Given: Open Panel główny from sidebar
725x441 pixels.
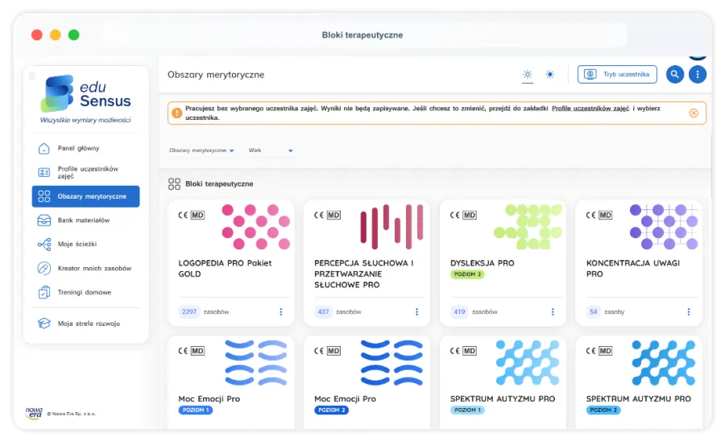Looking at the screenshot, I should coord(85,148).
